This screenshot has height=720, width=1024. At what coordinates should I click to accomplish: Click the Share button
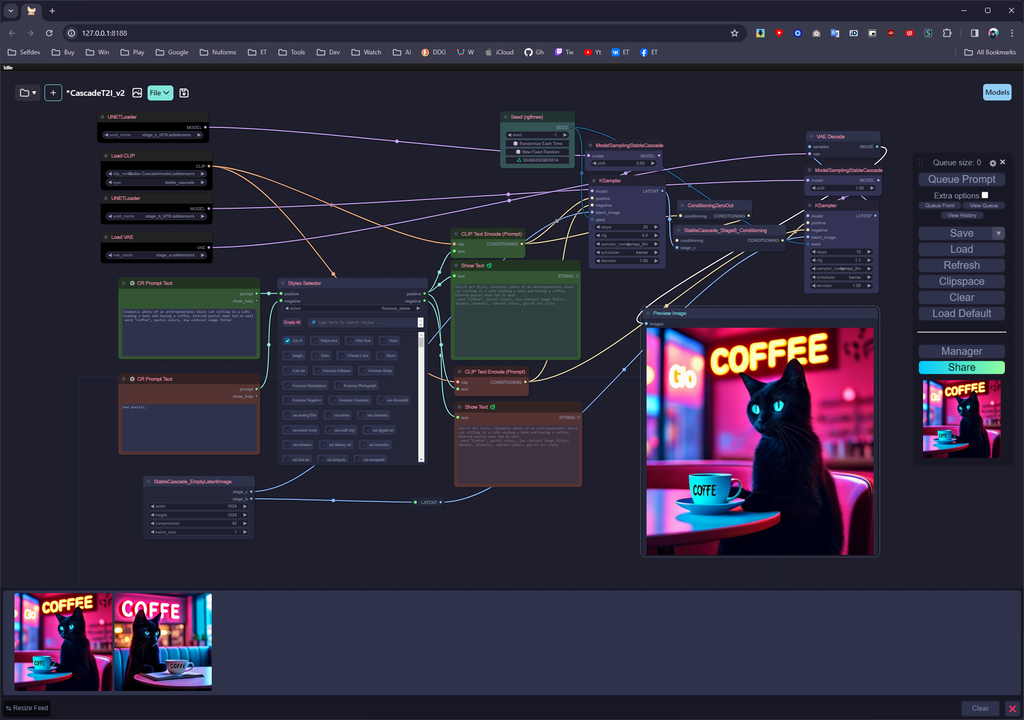tap(961, 367)
